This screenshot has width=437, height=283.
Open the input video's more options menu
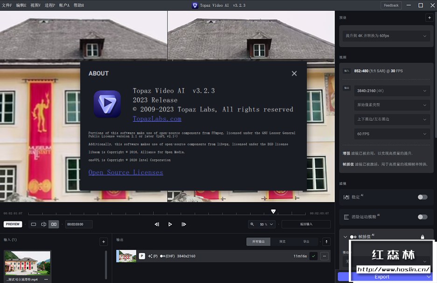[46, 279]
